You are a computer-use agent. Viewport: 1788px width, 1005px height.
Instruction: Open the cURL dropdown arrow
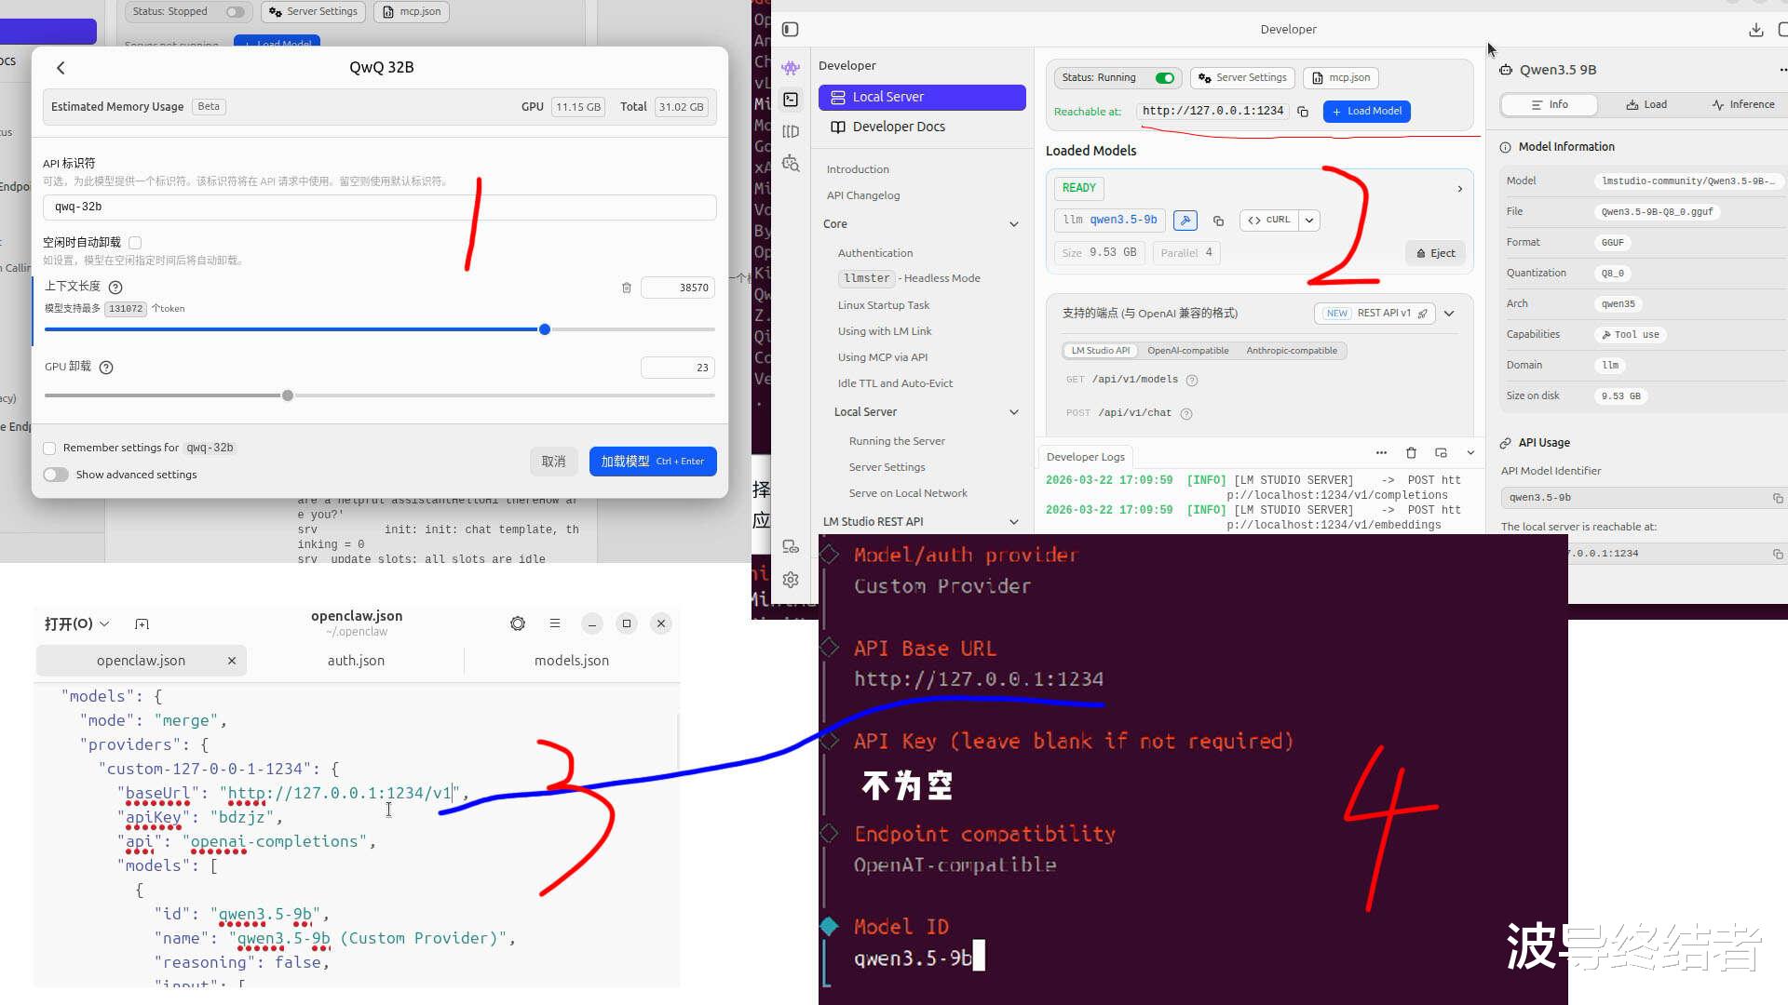[x=1309, y=221]
